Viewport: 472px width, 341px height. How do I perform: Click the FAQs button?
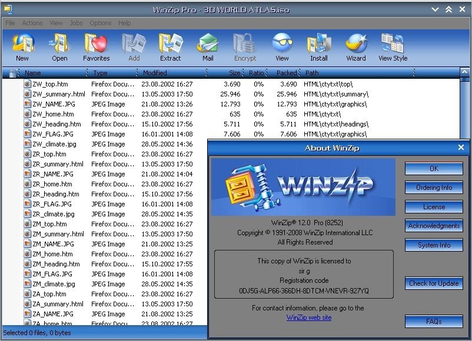[x=434, y=322]
